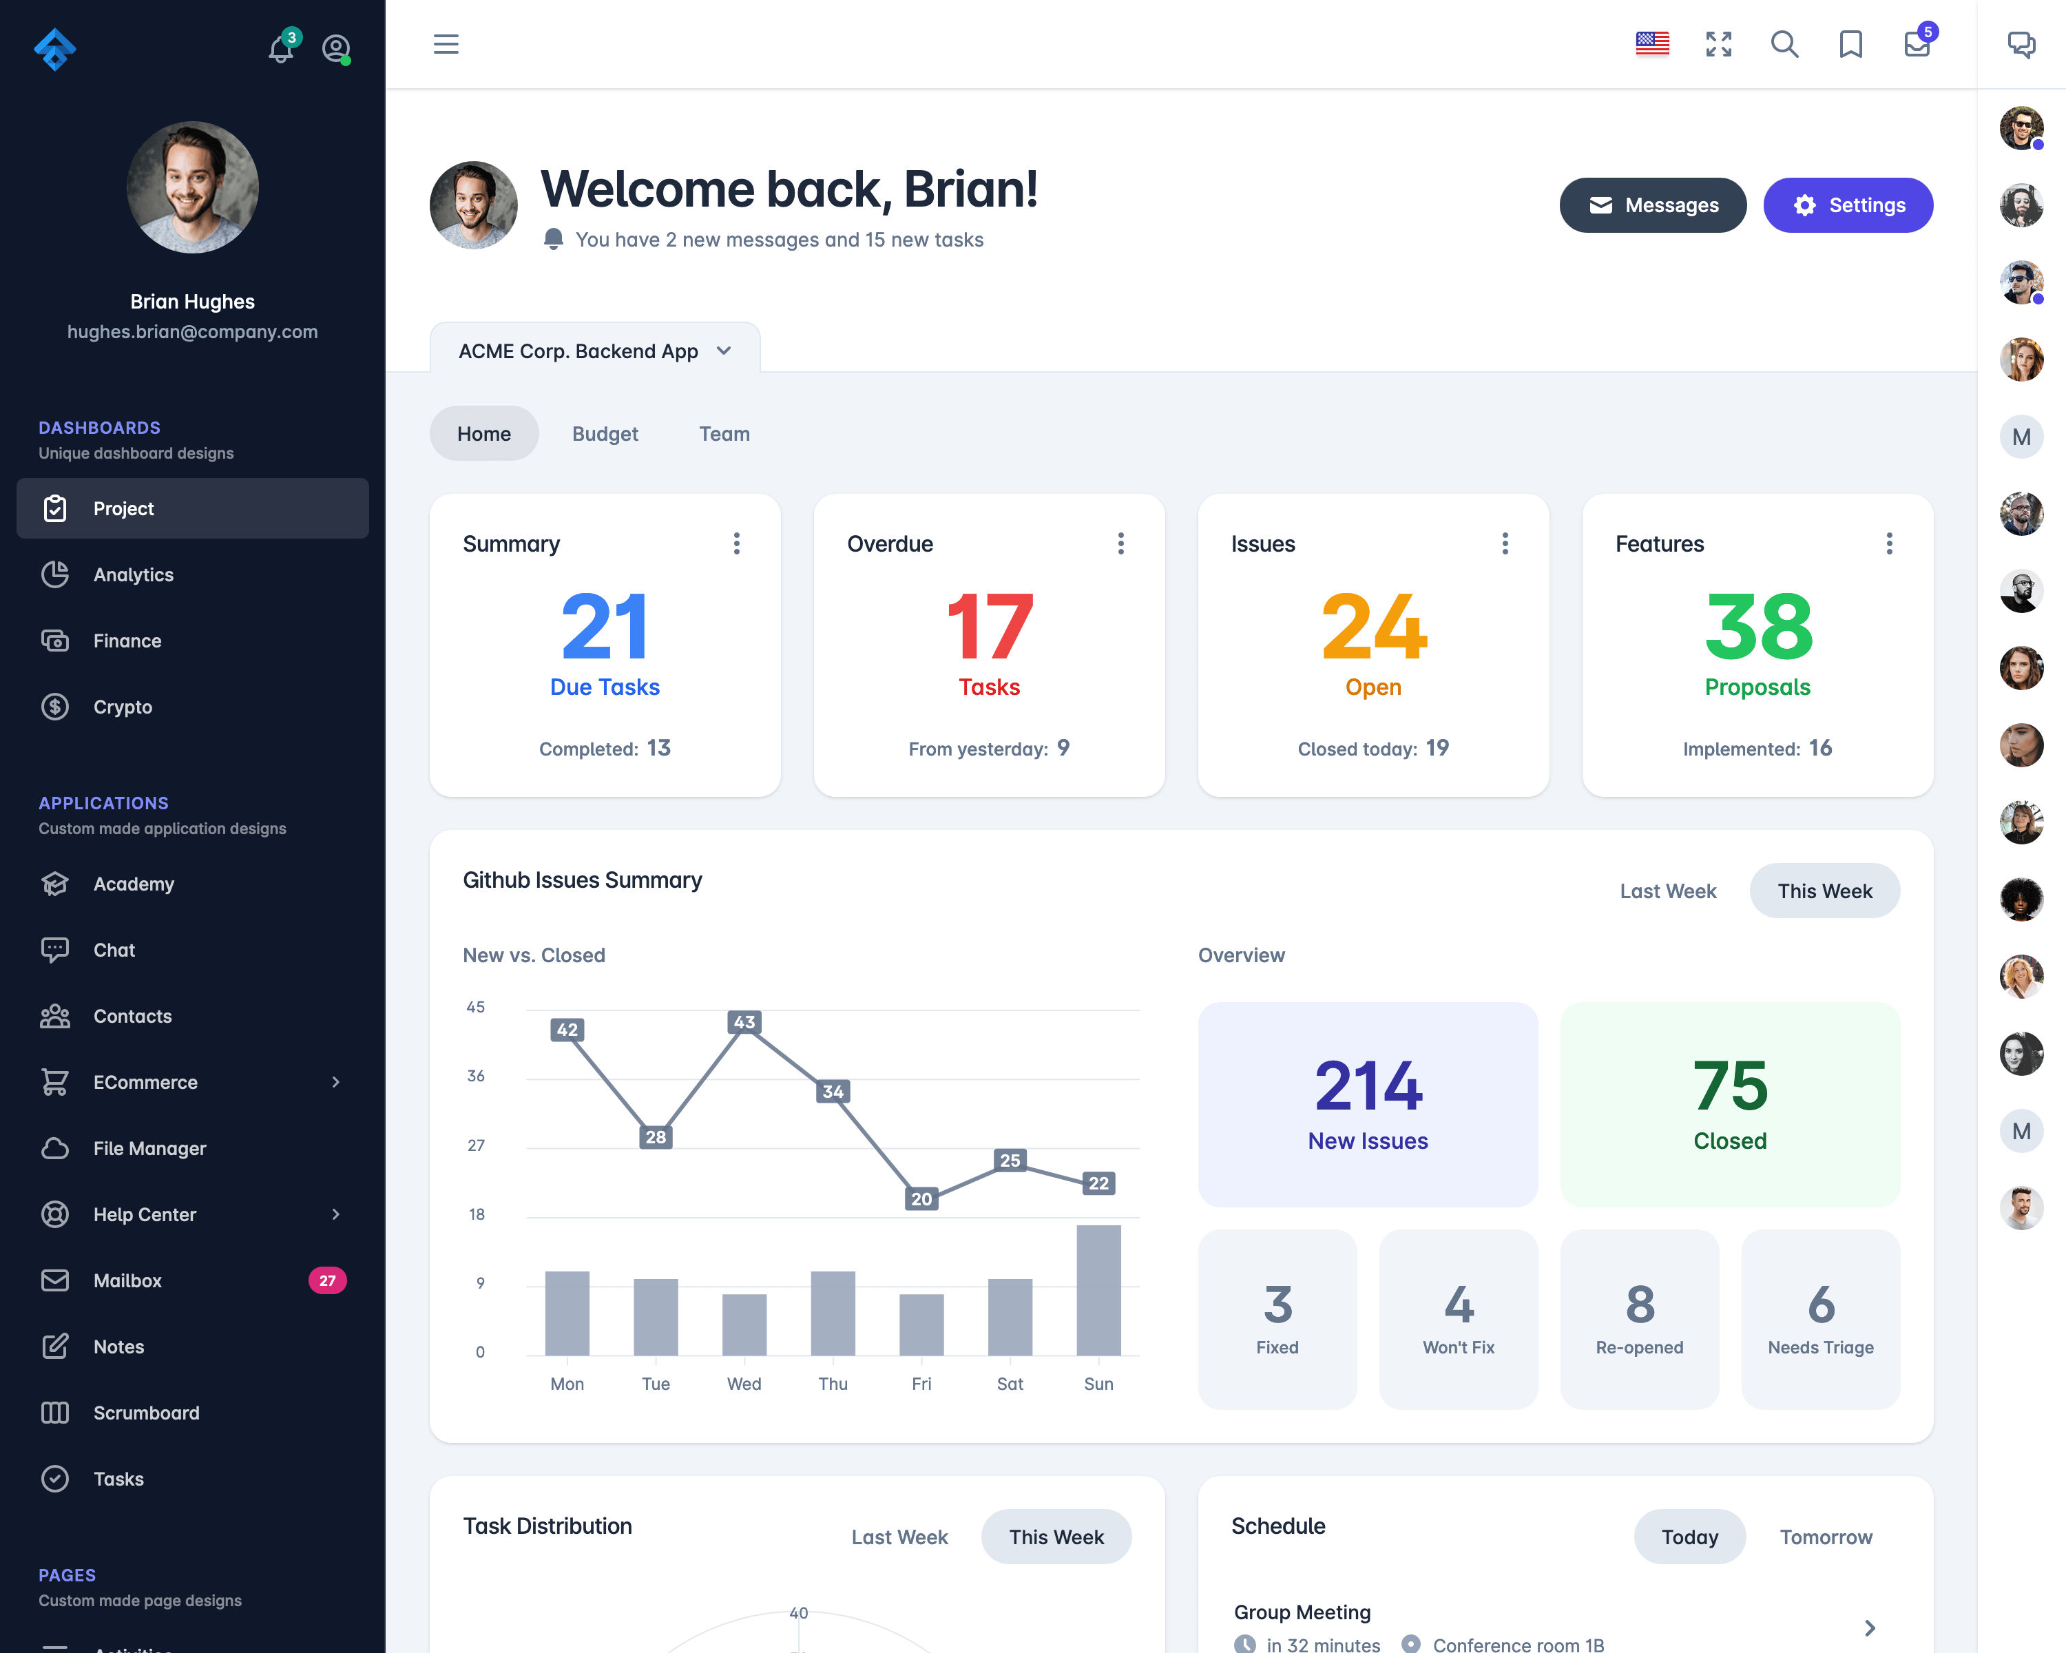Expand the Help Center menu expander

335,1214
